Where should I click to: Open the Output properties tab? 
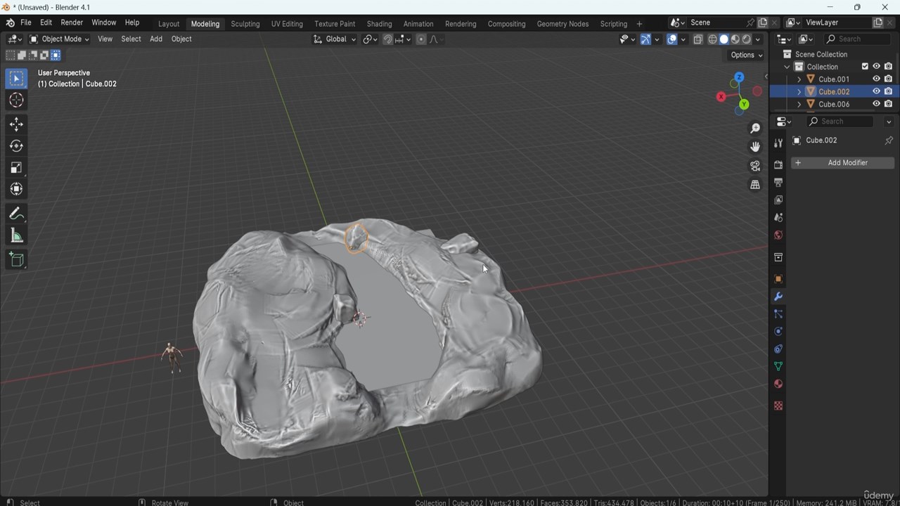pos(778,182)
